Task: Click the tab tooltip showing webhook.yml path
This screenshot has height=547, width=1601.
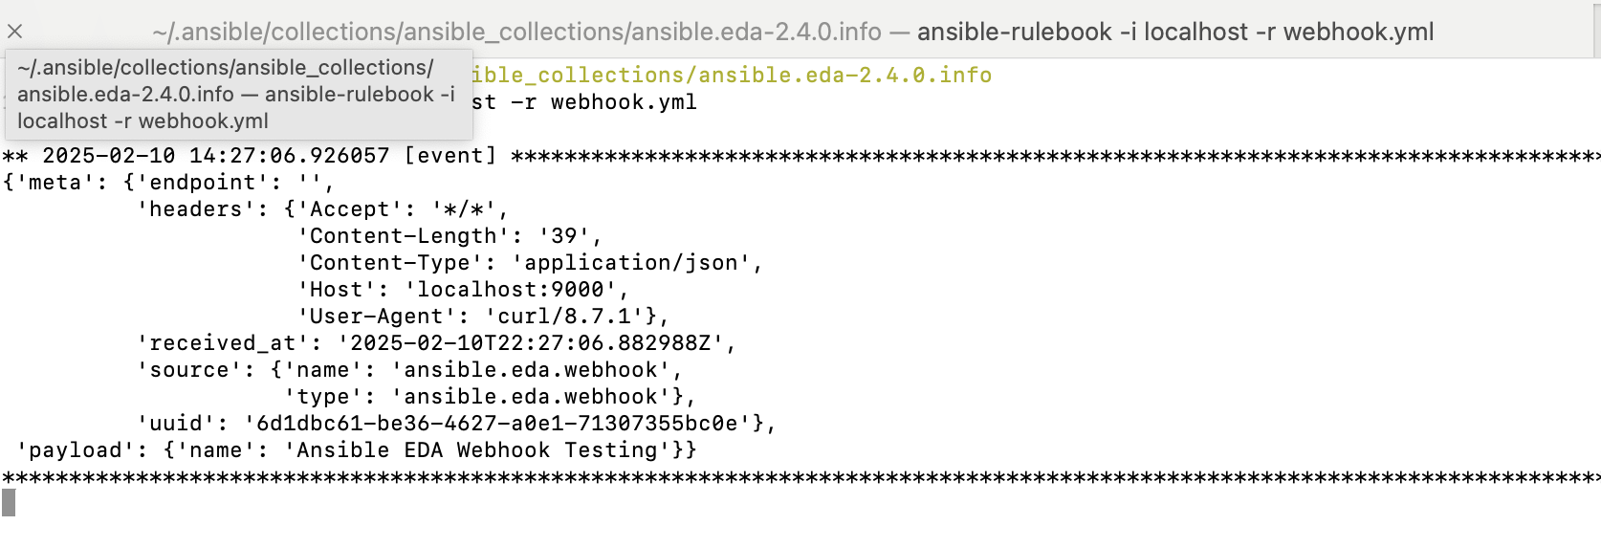Action: 238,94
